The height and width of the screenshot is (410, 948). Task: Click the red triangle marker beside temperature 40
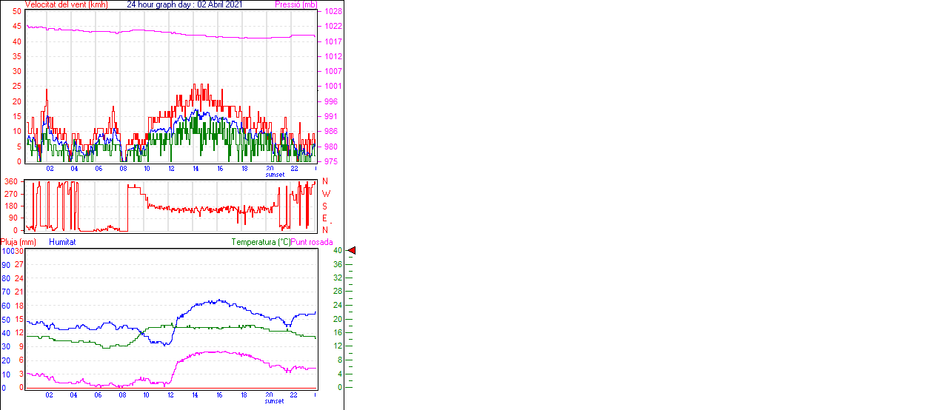click(x=352, y=251)
